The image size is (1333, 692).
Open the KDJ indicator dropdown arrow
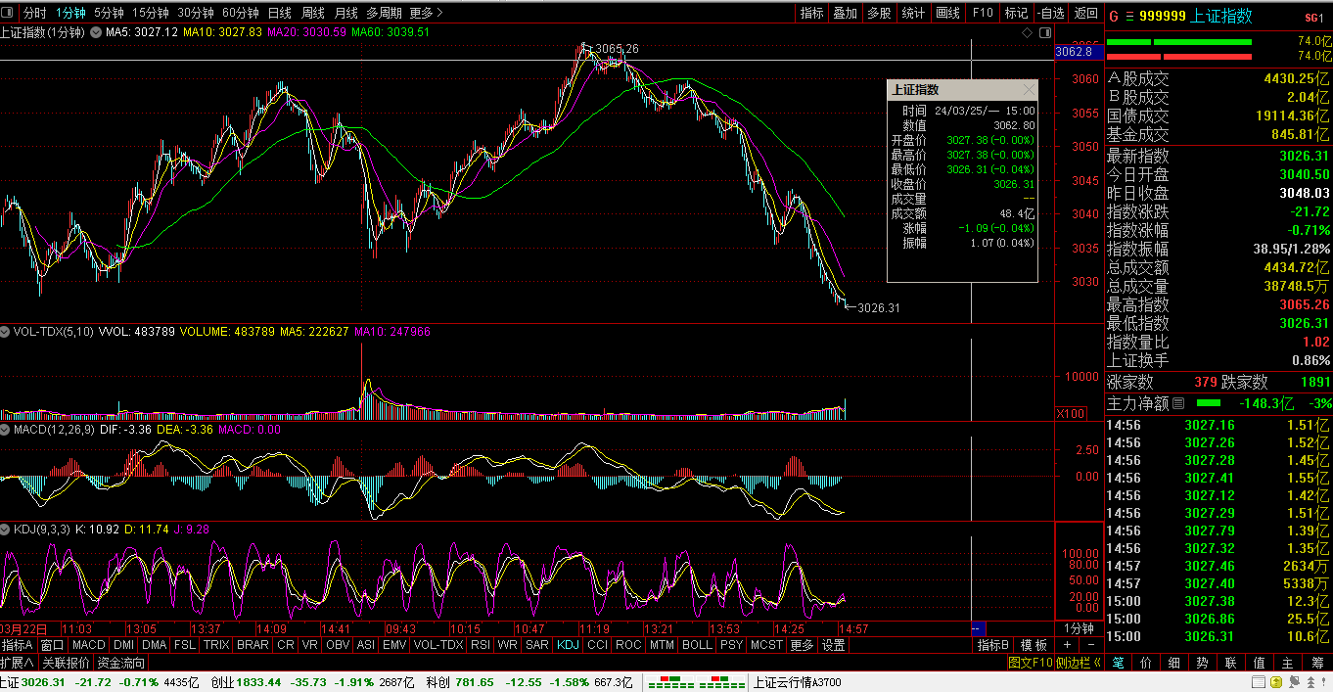tap(7, 530)
